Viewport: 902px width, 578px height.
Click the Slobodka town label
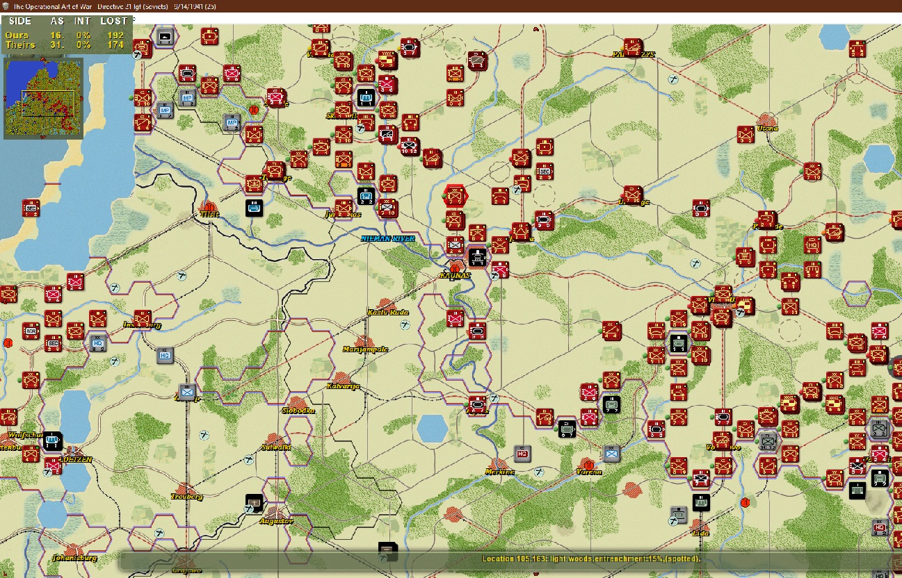tap(298, 411)
